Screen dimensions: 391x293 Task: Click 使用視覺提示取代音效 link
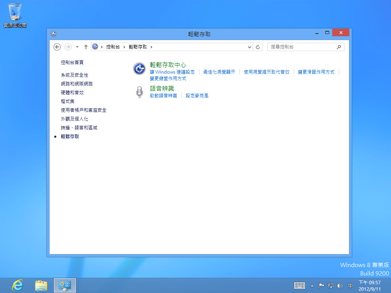tap(266, 72)
